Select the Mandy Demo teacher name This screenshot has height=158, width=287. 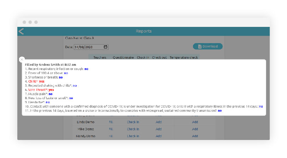pyautogui.click(x=86, y=136)
